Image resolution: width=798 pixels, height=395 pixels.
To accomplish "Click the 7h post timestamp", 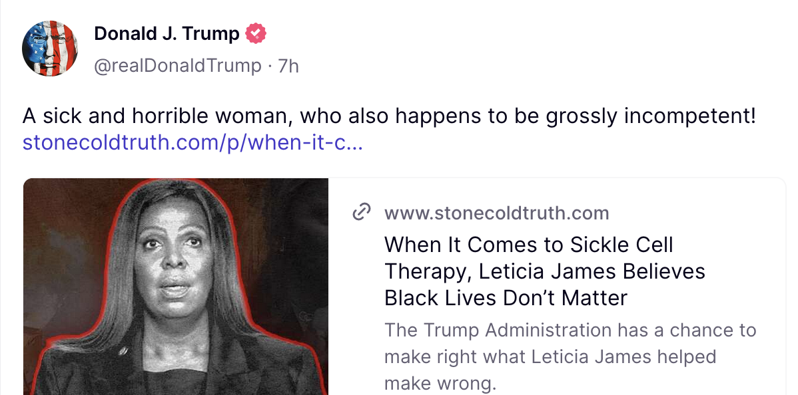I will click(288, 66).
